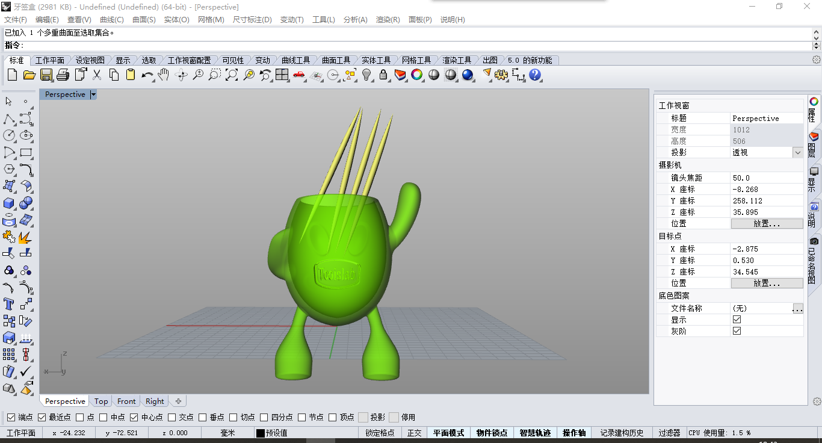The image size is (822, 443).
Task: Browse background image with the ... button
Action: coord(797,308)
